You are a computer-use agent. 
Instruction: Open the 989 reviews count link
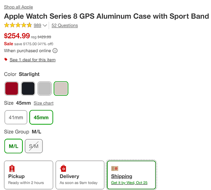[x=37, y=25]
